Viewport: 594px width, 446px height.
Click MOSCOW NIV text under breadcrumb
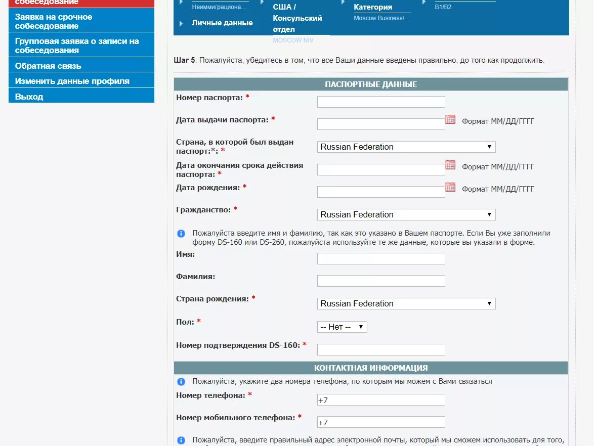click(x=293, y=40)
